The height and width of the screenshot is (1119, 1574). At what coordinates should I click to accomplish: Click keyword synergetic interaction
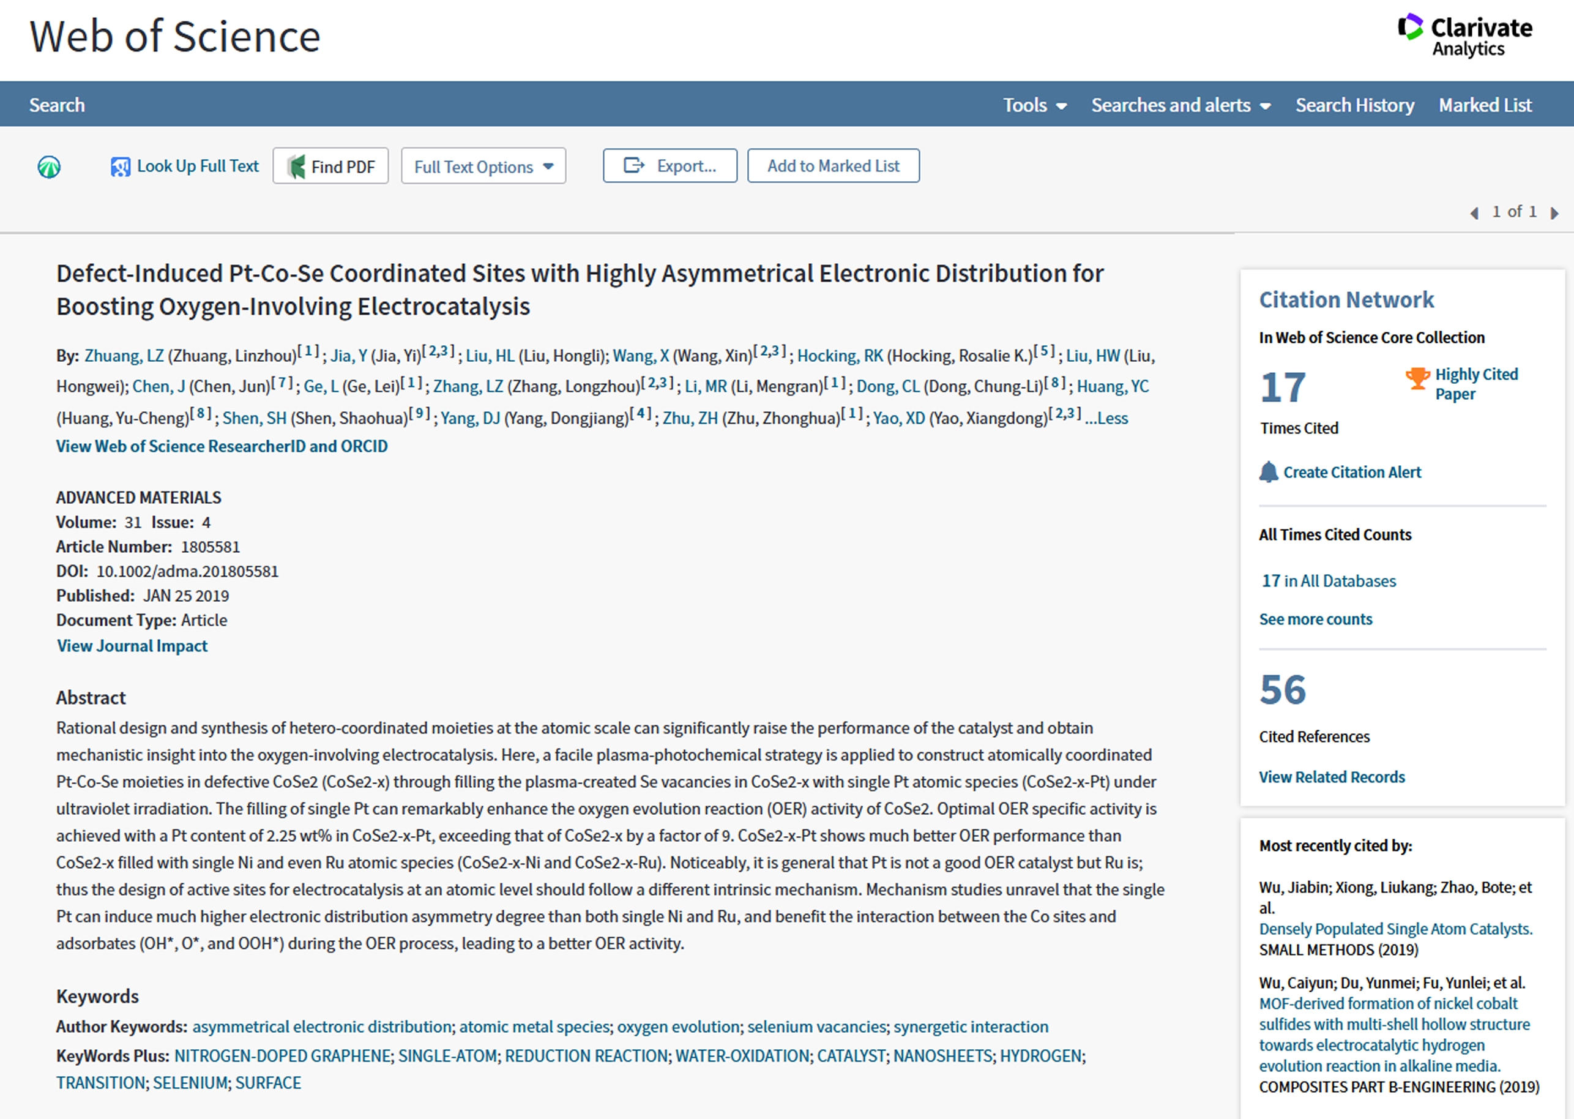tap(971, 1027)
